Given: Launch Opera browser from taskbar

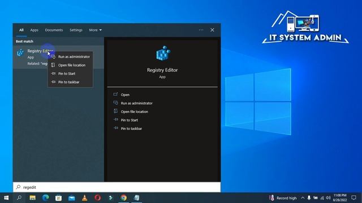Looking at the screenshot, I should point(98,198).
